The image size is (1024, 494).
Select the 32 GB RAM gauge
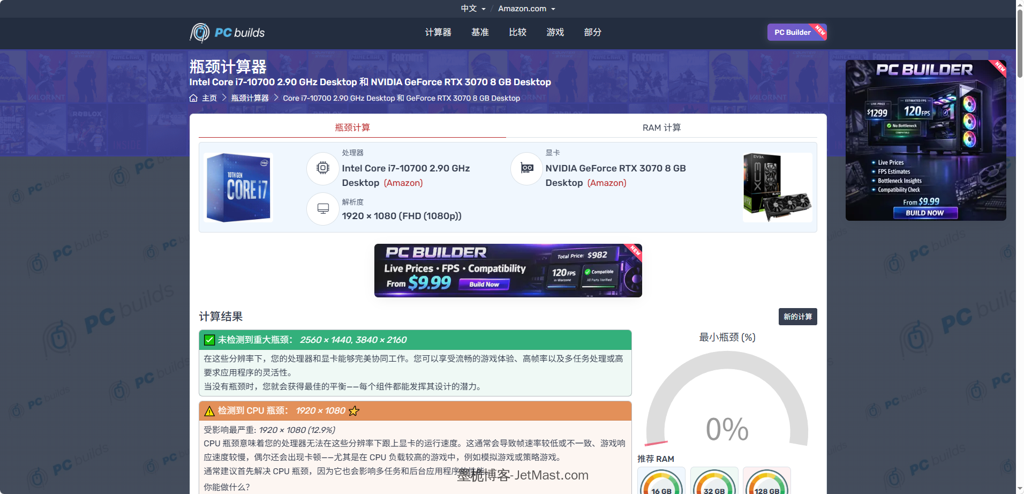pos(714,481)
